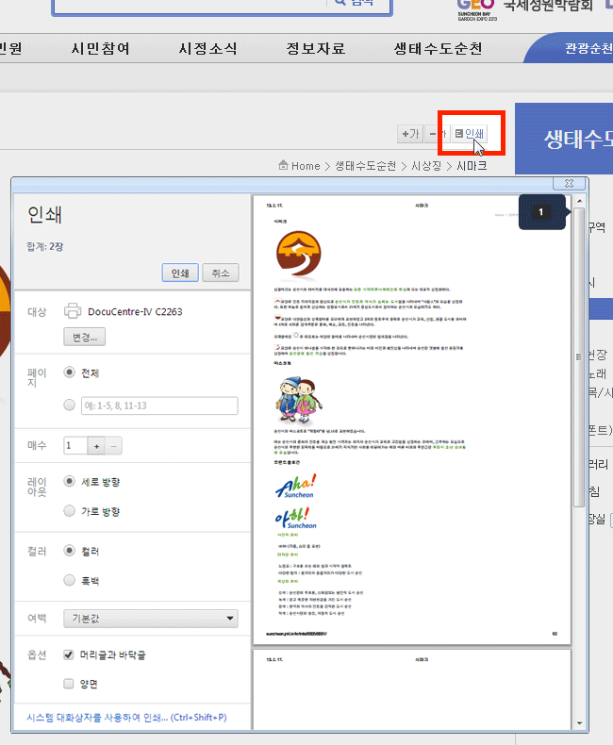Toggle the 머리글과 바닥글 checkbox
Viewport: 613px width, 745px height.
69,654
